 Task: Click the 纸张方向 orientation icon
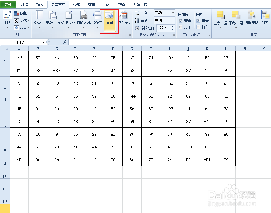point(53,15)
